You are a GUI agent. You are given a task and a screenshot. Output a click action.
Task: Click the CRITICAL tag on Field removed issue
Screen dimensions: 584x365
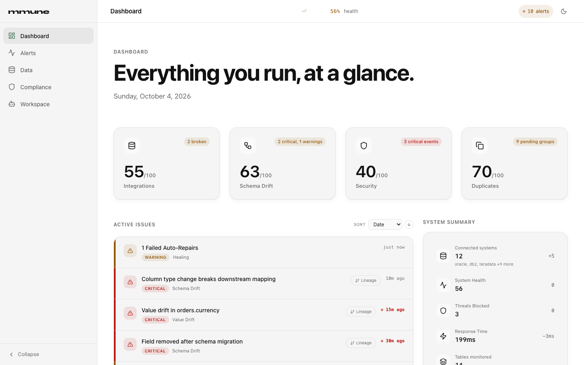155,351
